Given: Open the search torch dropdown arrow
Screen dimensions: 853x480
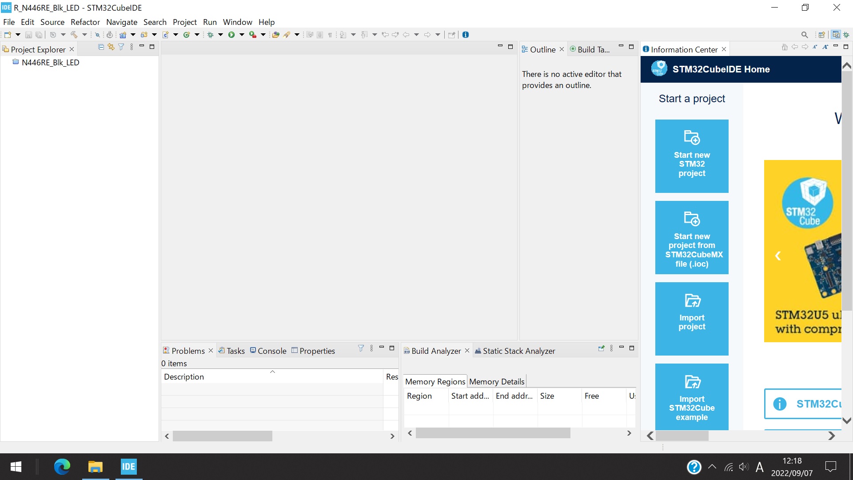Looking at the screenshot, I should point(297,35).
